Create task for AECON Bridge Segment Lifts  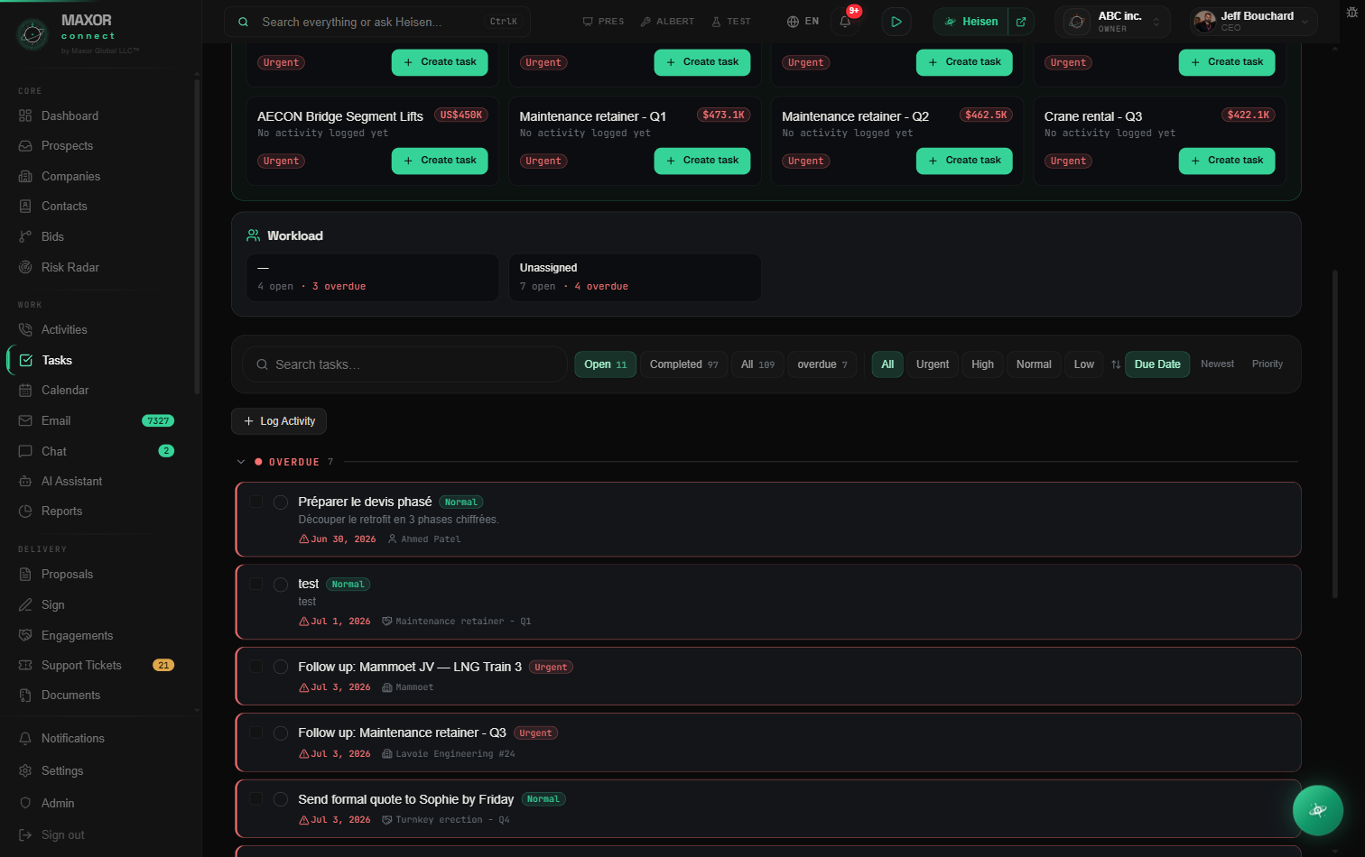[x=440, y=161]
